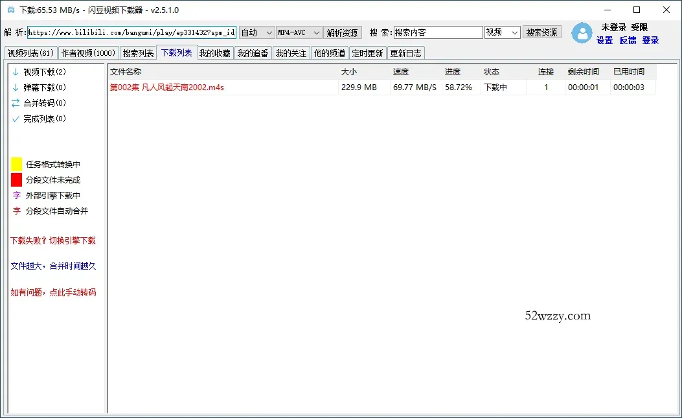Open the 我的追番 tab
682x418 pixels.
tap(253, 53)
